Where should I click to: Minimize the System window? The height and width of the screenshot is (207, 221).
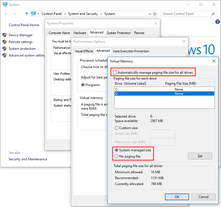(188, 5)
